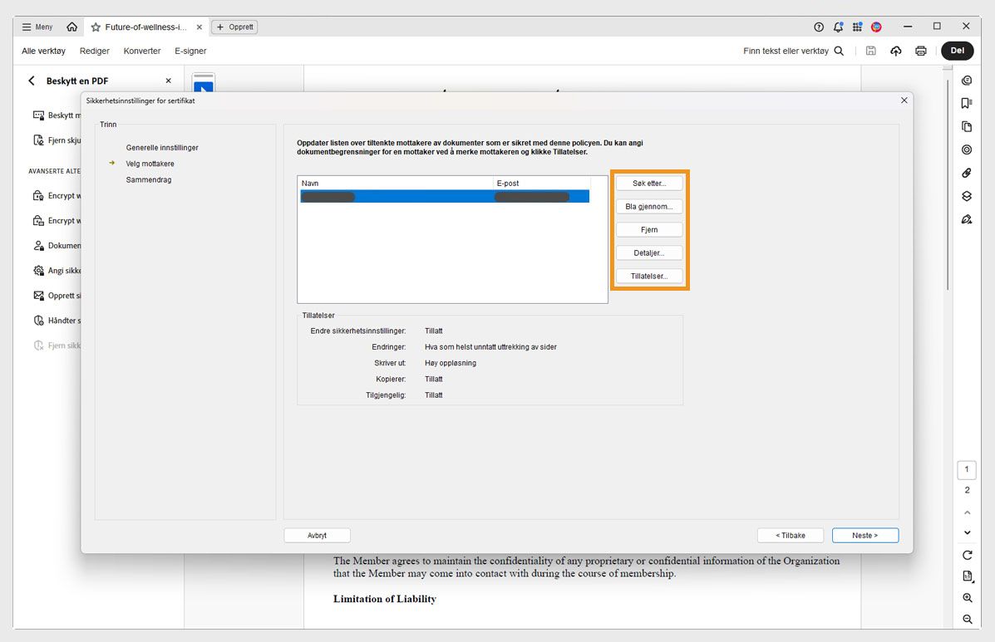The height and width of the screenshot is (642, 995).
Task: Go to next page down chevron
Action: tap(967, 532)
